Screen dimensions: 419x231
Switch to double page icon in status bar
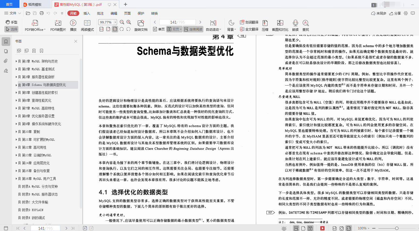click(310, 228)
